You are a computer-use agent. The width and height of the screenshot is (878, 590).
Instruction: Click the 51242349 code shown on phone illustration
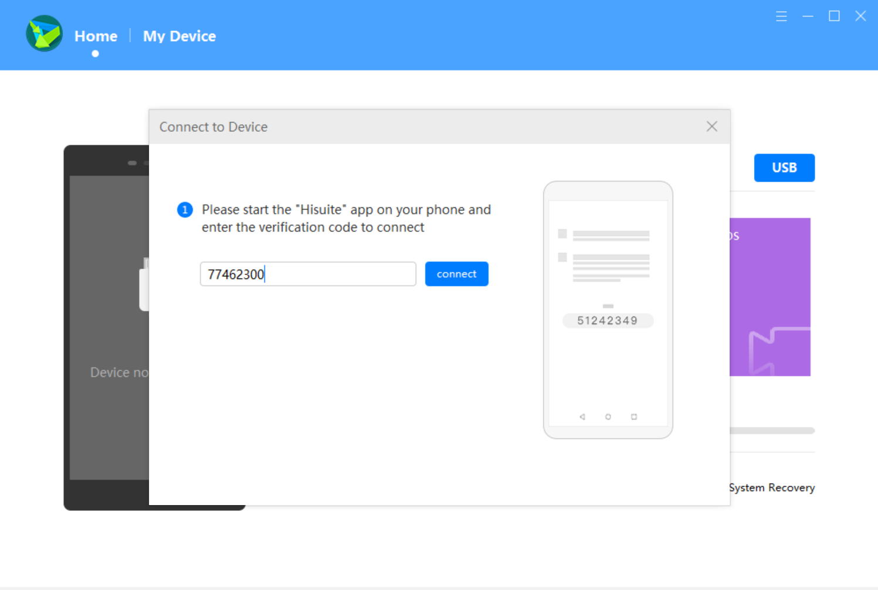pyautogui.click(x=608, y=320)
